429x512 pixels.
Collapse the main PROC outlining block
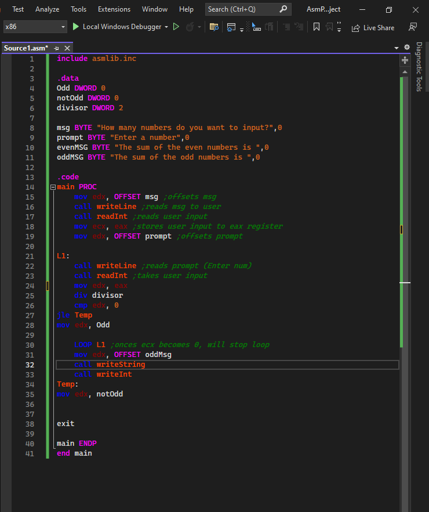[x=53, y=187]
